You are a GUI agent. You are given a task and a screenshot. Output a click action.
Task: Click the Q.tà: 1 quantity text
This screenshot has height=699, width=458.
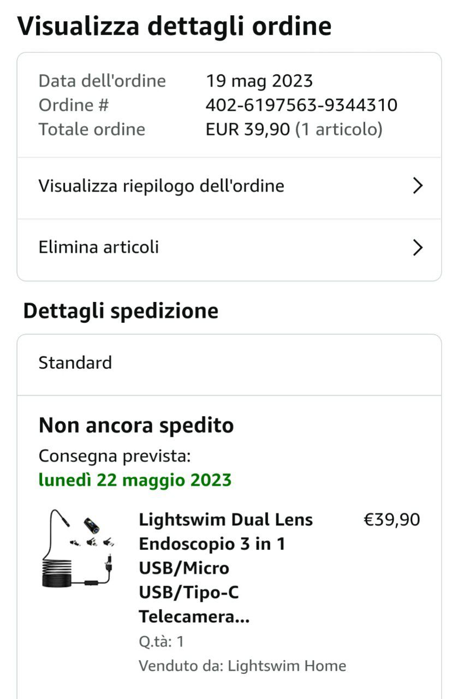point(161,641)
